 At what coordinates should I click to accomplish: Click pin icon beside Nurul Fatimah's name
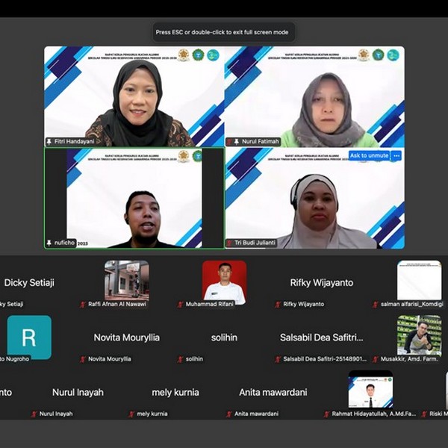[237, 141]
